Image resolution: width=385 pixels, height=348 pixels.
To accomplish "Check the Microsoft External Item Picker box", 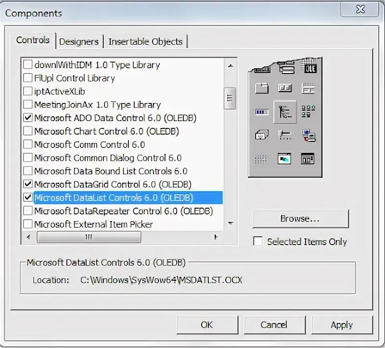I will point(28,224).
